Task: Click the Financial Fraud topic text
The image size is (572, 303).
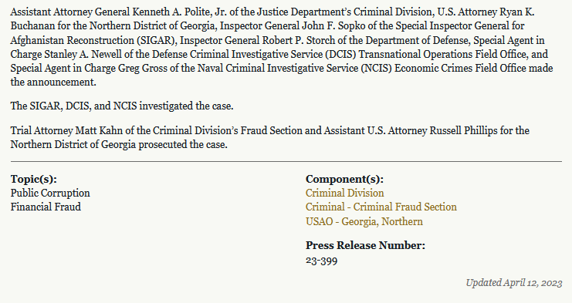Action: (46, 207)
